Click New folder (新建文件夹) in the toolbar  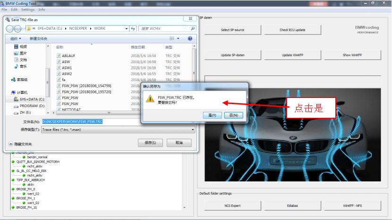tap(38, 39)
